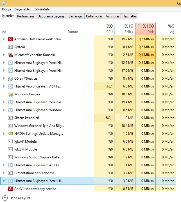
Task: Click the AntiVir shadow copy service name
Action: tap(35, 189)
